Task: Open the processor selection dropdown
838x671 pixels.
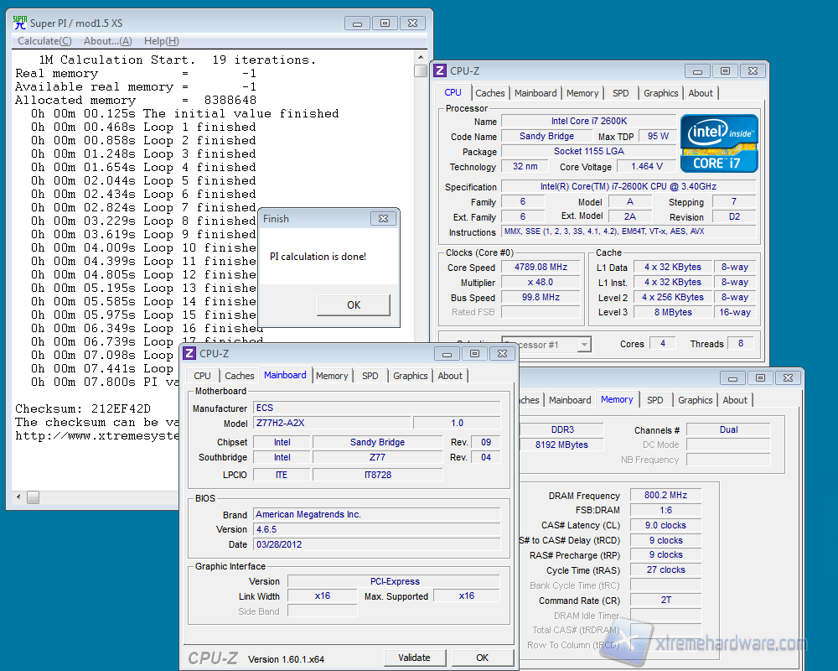Action: [584, 345]
